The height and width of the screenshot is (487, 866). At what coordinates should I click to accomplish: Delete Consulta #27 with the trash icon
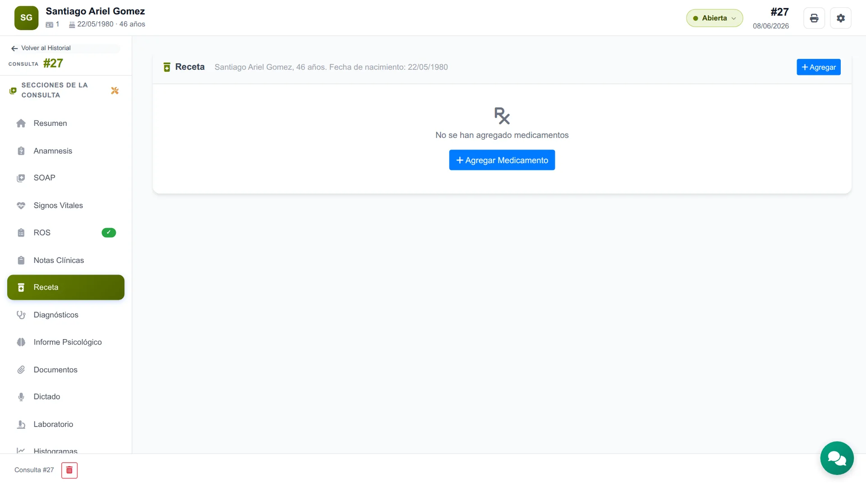(69, 470)
